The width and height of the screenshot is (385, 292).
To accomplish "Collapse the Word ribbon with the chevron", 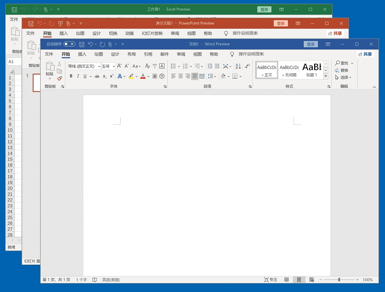I will [374, 87].
